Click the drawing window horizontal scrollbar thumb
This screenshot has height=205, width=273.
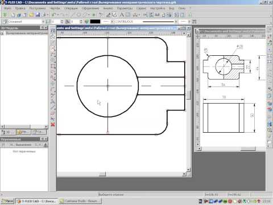coord(102,174)
